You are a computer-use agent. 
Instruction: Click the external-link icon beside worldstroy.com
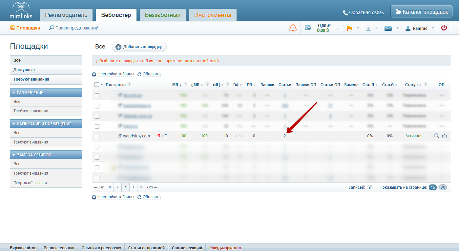[120, 136]
